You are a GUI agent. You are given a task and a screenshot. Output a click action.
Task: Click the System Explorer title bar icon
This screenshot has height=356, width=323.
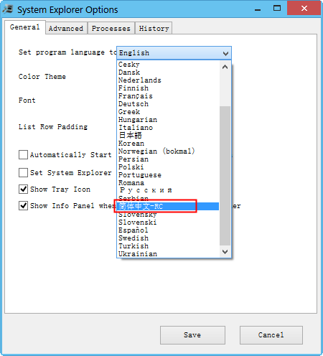click(x=7, y=9)
